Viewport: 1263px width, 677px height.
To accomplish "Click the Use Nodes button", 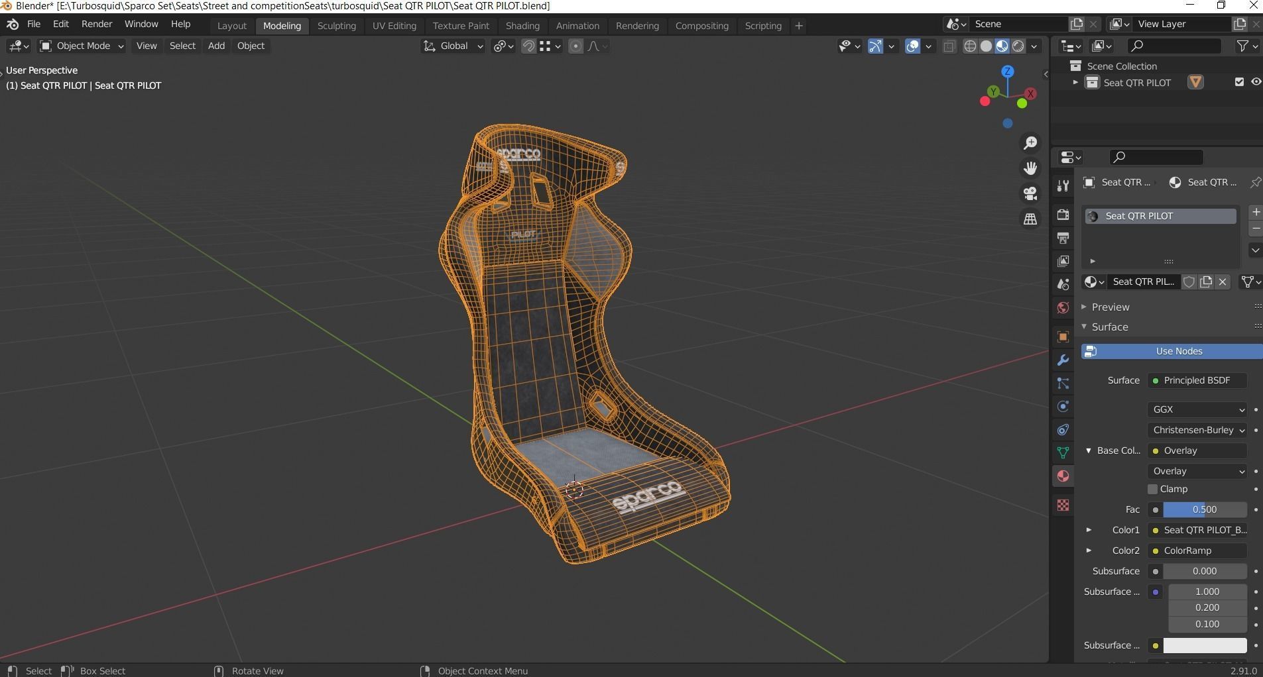I will click(1172, 351).
